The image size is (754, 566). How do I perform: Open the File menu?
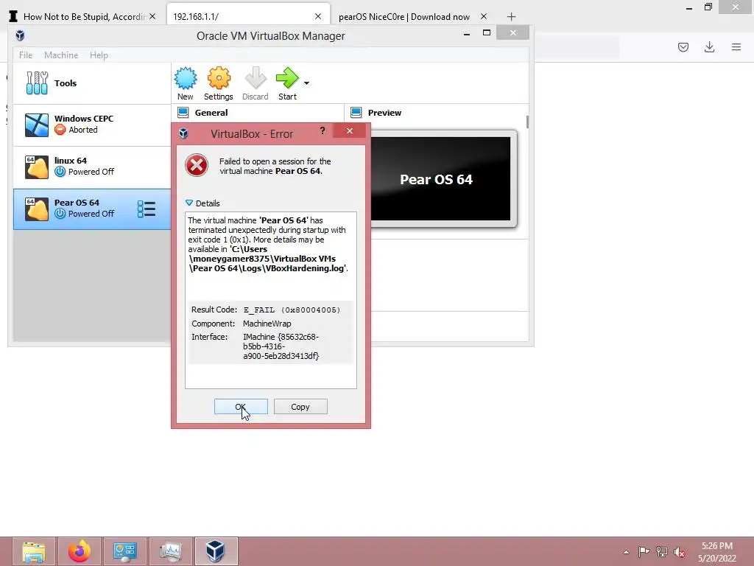pyautogui.click(x=26, y=55)
